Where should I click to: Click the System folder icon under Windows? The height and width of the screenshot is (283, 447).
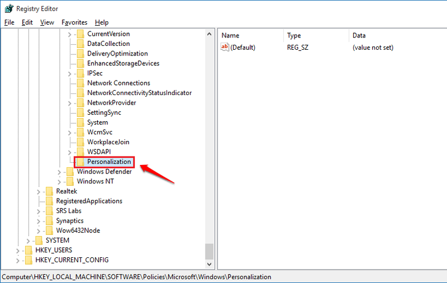coord(80,122)
